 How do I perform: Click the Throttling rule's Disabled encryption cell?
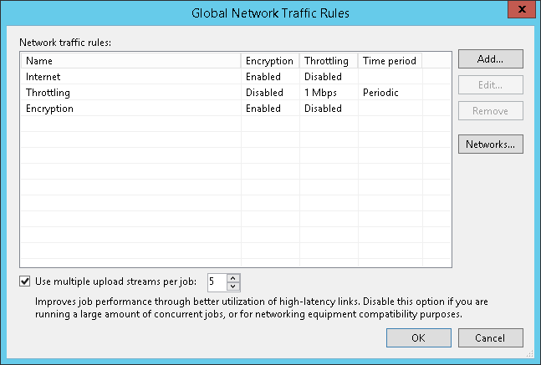point(265,93)
